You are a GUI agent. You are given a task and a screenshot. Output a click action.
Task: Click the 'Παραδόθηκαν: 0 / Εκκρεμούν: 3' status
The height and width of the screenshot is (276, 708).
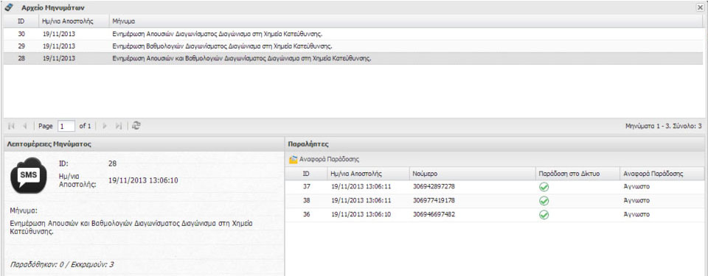click(61, 264)
